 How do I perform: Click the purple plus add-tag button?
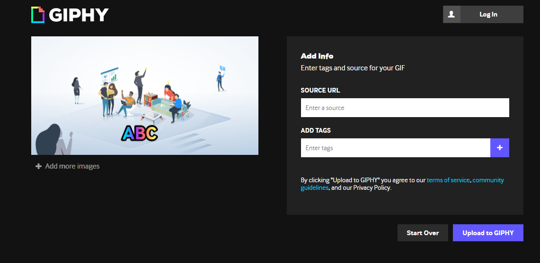tap(499, 148)
